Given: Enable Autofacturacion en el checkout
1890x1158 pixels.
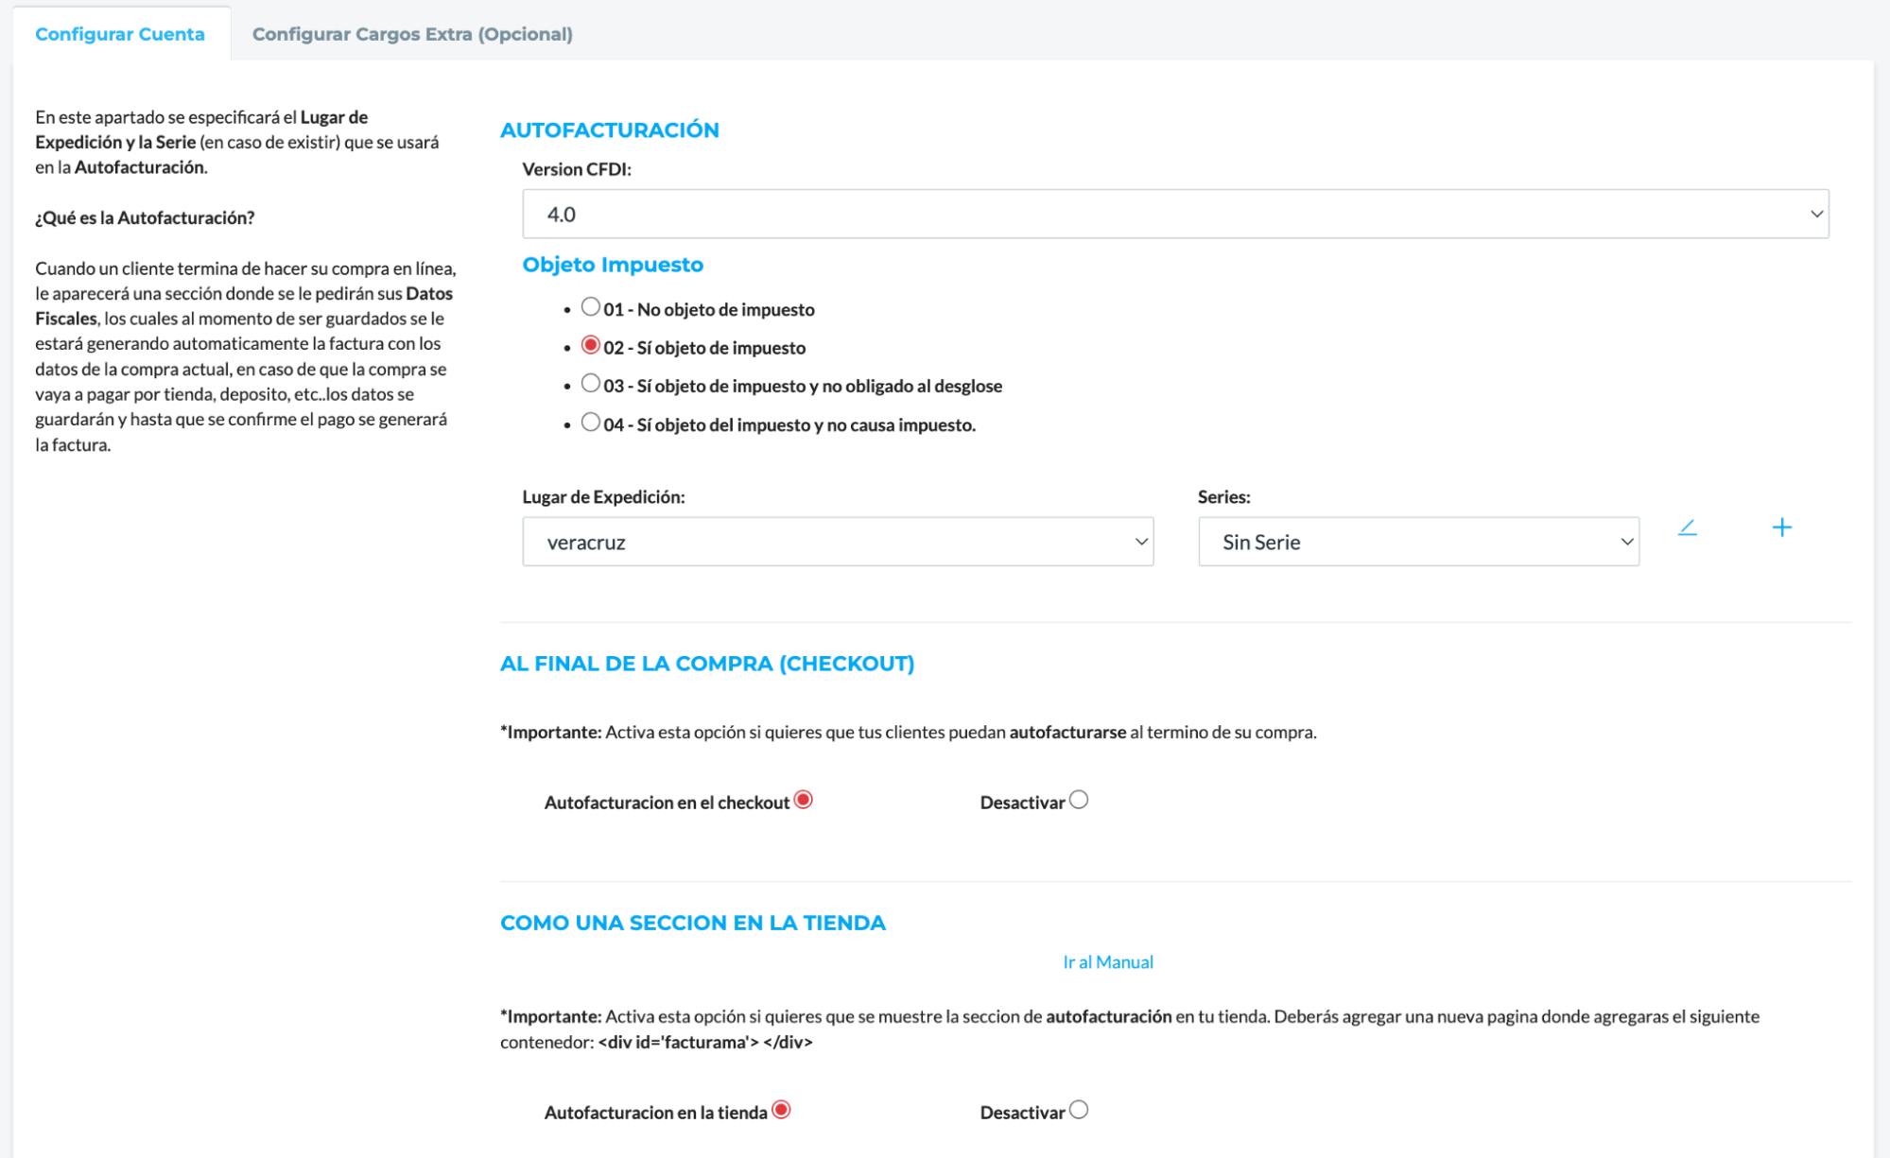Looking at the screenshot, I should (x=803, y=800).
